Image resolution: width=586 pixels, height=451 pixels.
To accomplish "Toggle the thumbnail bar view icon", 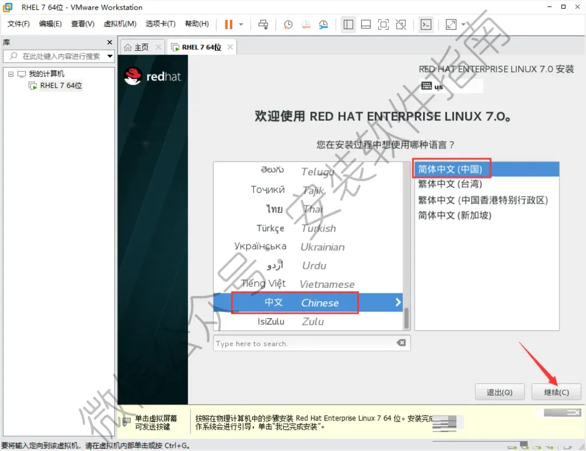I will click(366, 24).
